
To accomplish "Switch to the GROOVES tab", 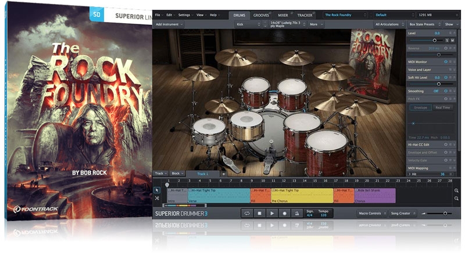I will [261, 15].
